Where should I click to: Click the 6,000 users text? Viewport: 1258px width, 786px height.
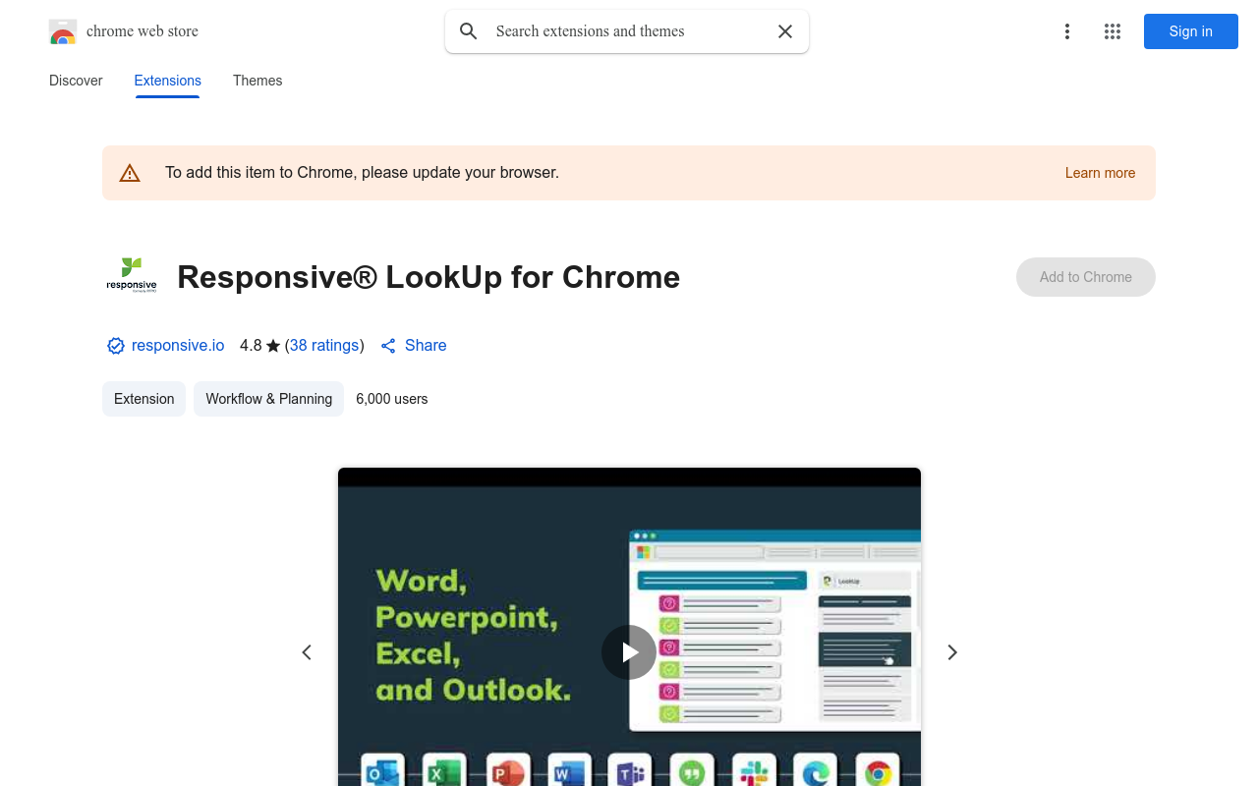click(392, 399)
